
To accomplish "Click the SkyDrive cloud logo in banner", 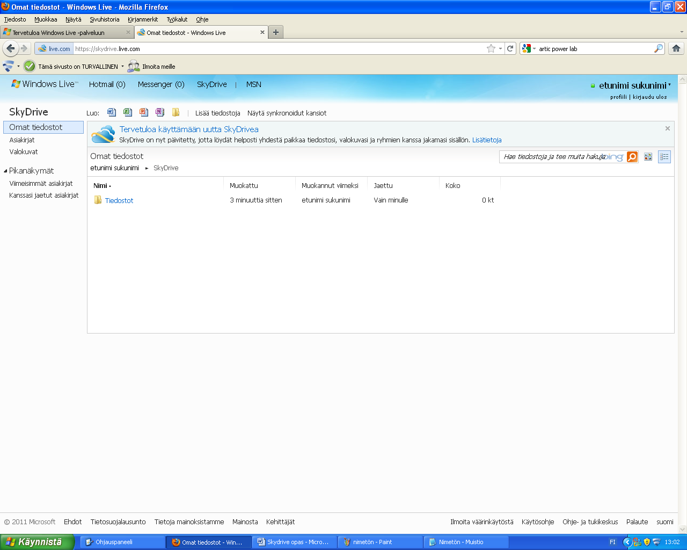I will point(103,134).
